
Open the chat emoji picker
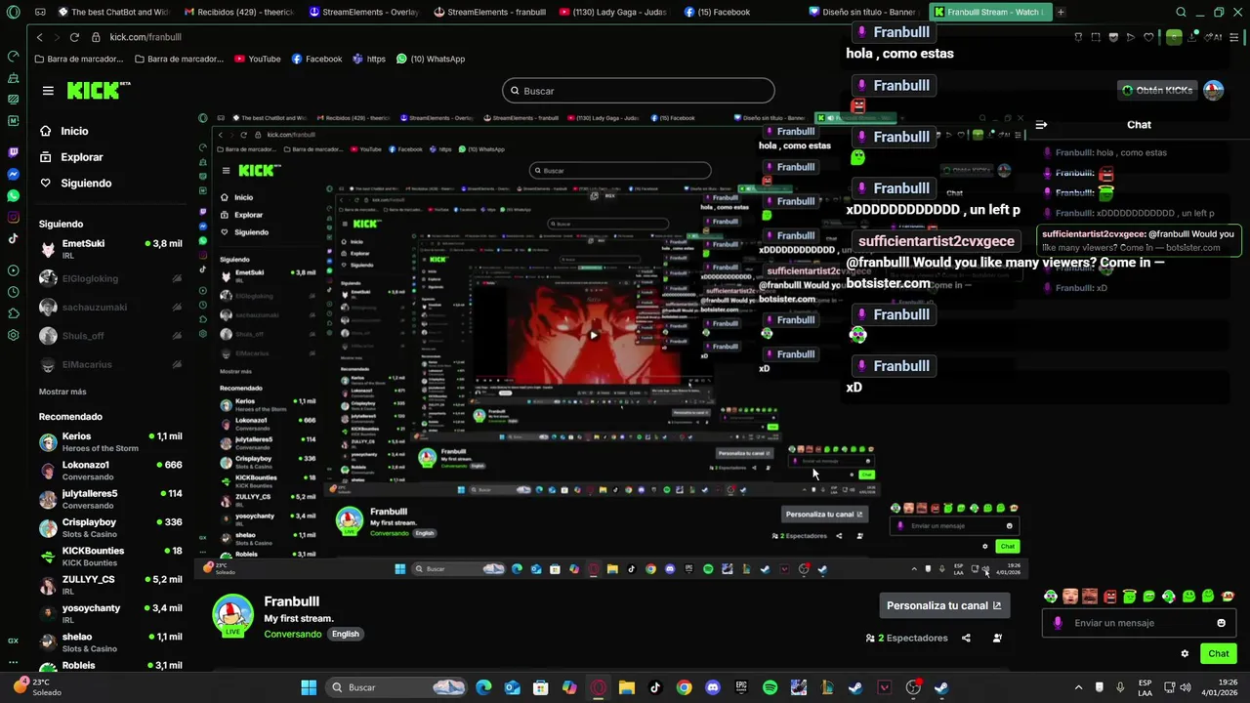[1221, 623]
